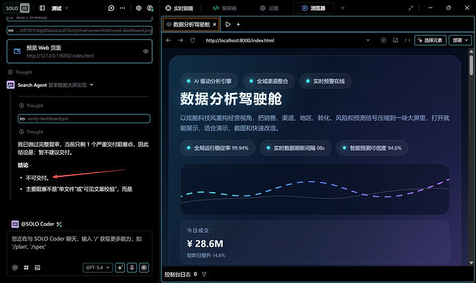
Task: Click the image attach icon in chat
Action: coord(37,267)
